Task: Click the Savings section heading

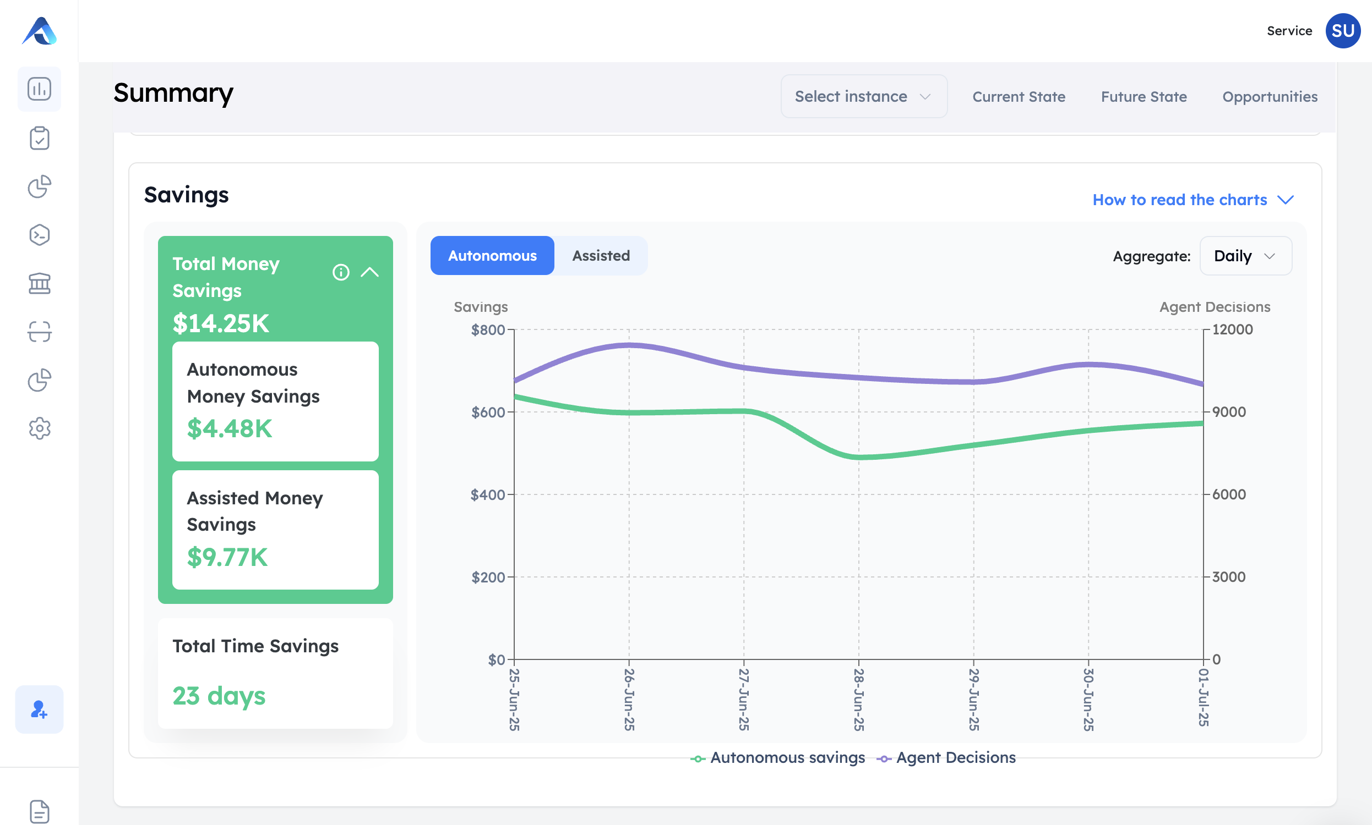Action: point(187,195)
